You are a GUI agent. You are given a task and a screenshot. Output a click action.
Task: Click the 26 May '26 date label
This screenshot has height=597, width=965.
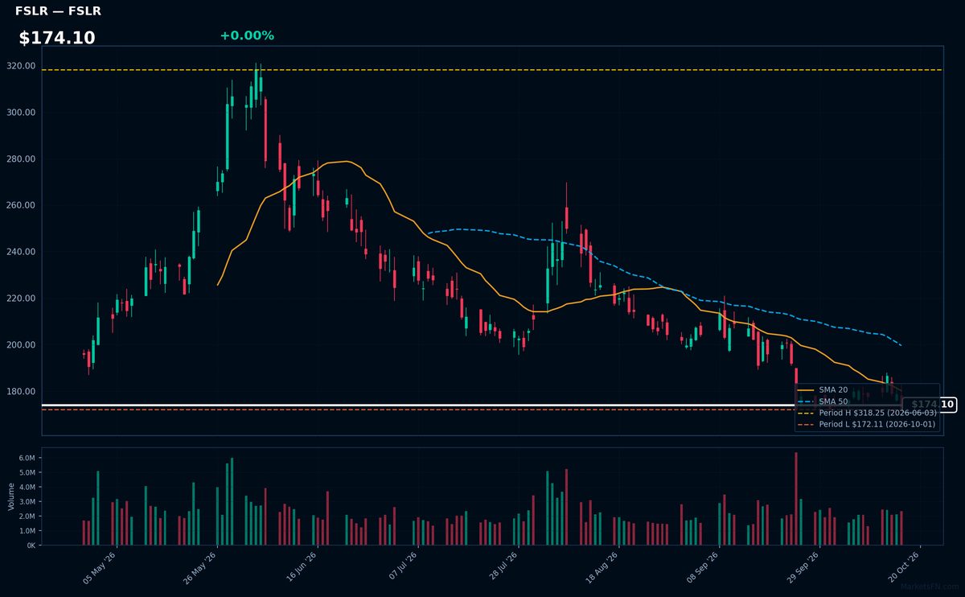pos(201,567)
